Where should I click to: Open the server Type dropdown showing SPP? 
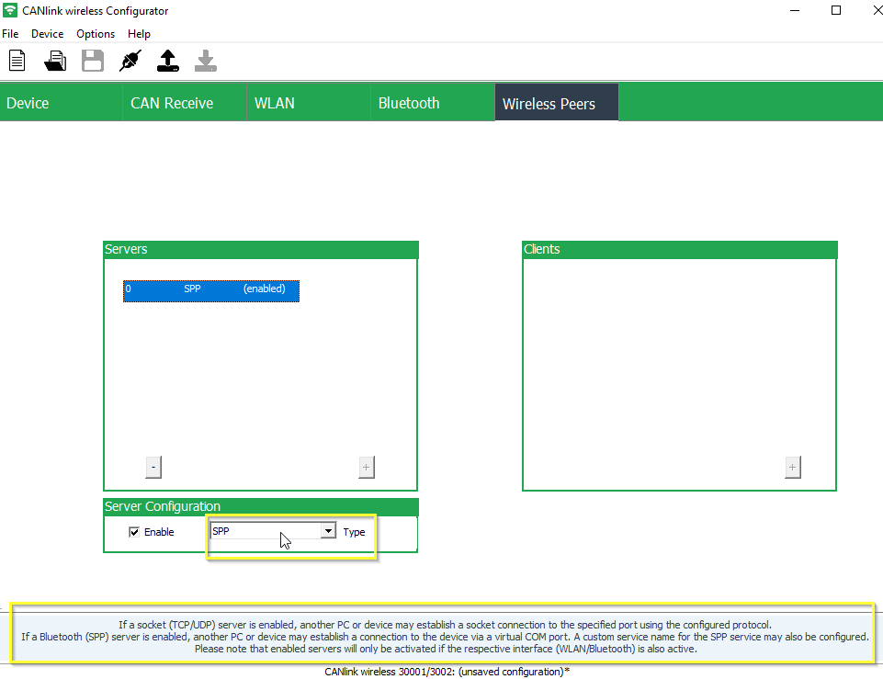(328, 531)
